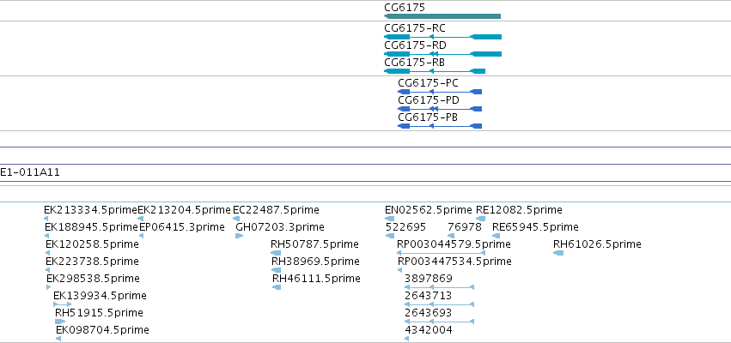Open the EP06415.3prime EST
This screenshot has width=731, height=343.
click(x=182, y=227)
